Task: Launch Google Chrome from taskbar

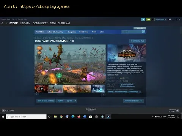Action: [x=61, y=117]
